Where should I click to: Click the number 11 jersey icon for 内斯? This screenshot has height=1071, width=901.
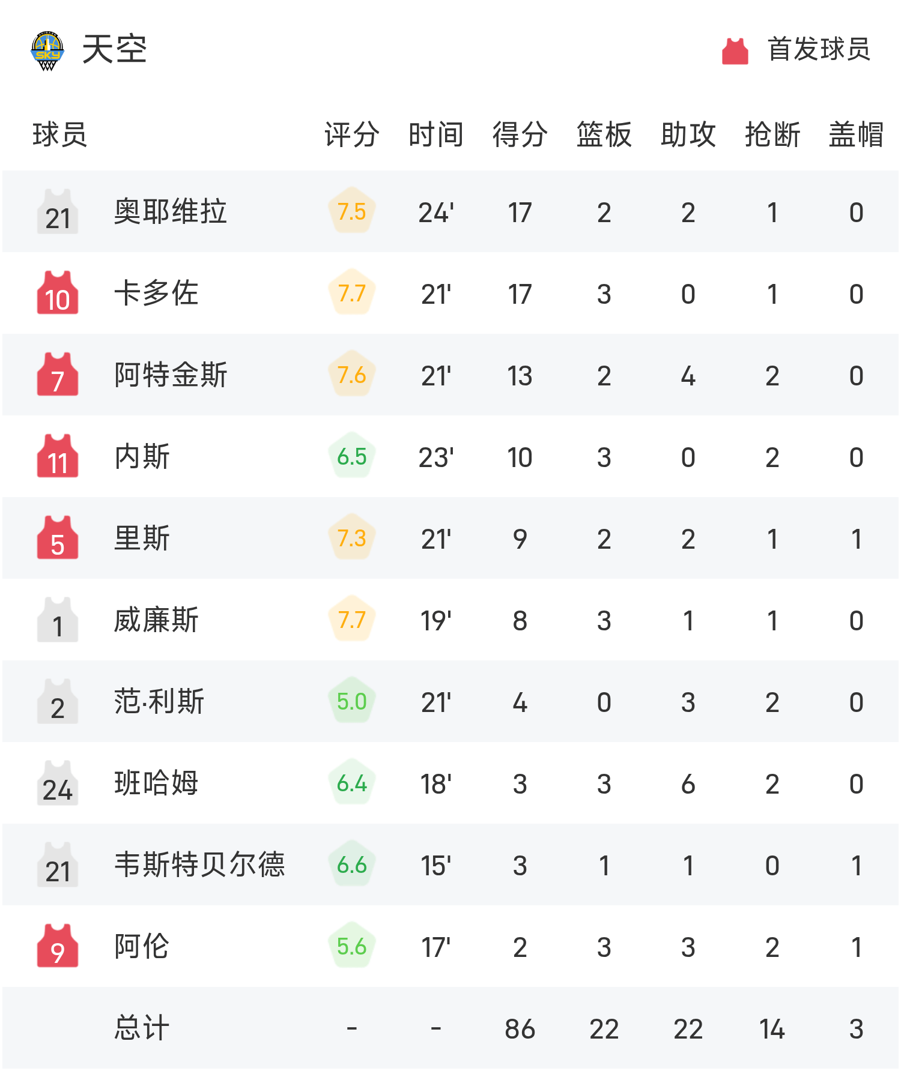tap(58, 456)
